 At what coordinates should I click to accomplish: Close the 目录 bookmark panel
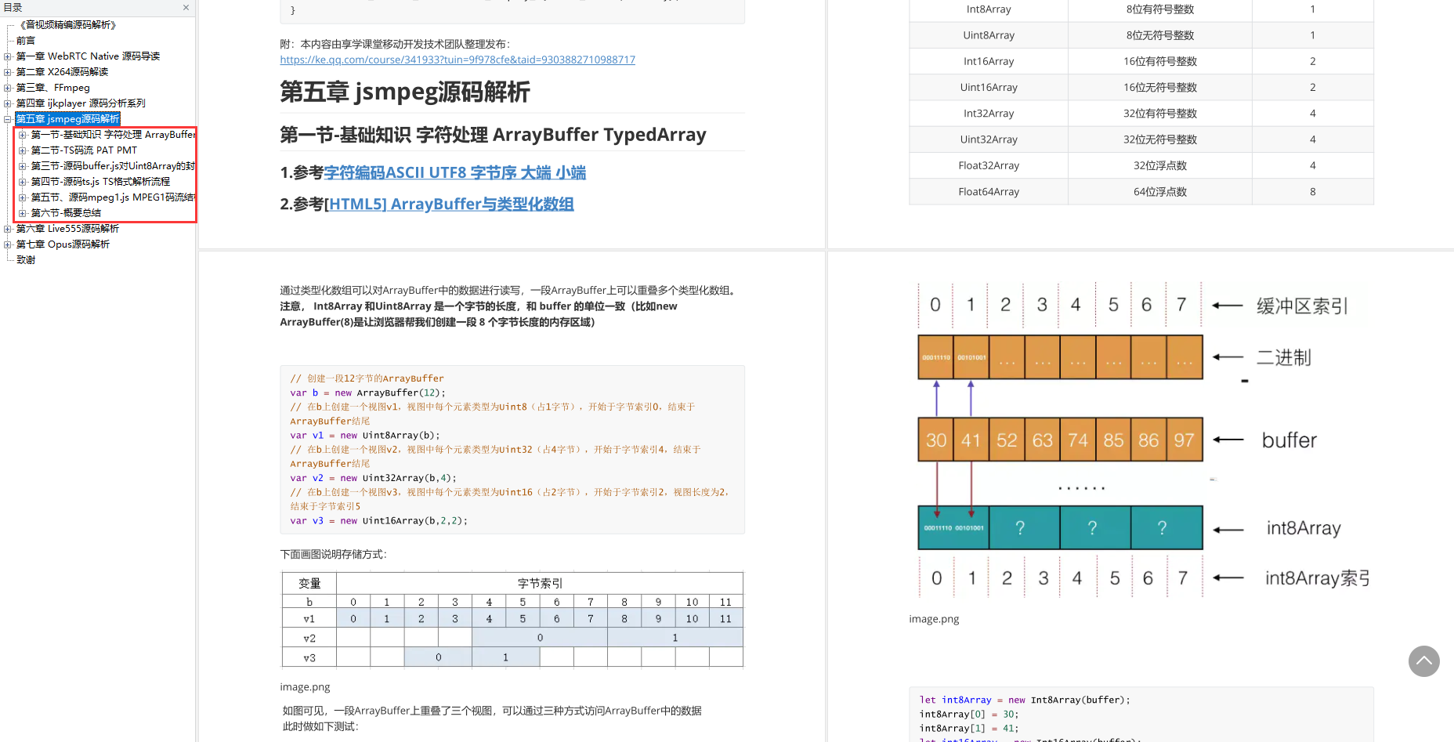[186, 8]
